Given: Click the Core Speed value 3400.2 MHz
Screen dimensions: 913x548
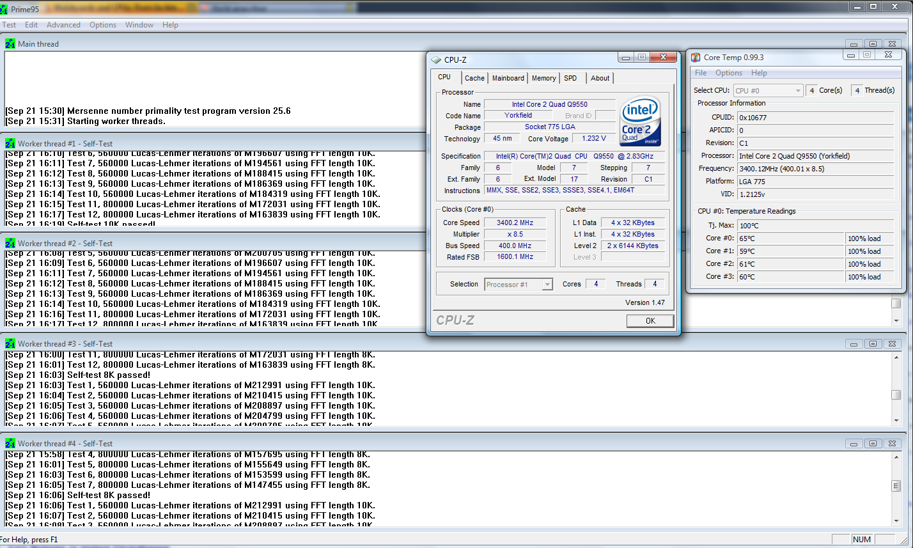Looking at the screenshot, I should tap(515, 223).
